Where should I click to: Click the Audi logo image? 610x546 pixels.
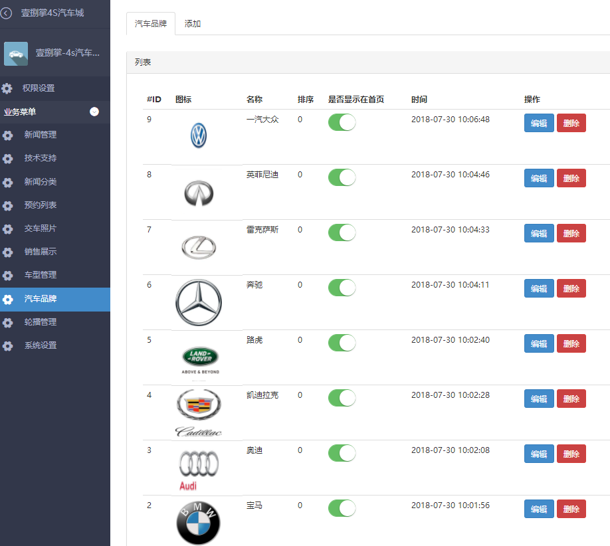pos(199,470)
